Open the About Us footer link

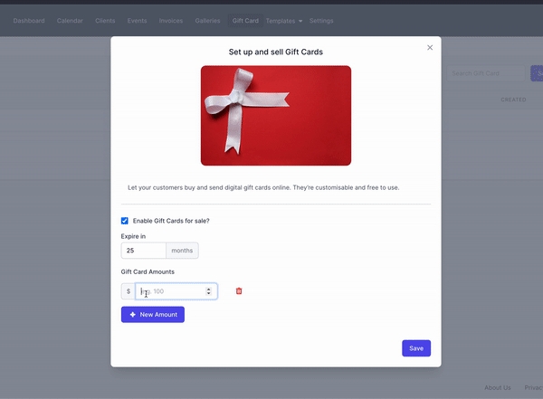(497, 387)
